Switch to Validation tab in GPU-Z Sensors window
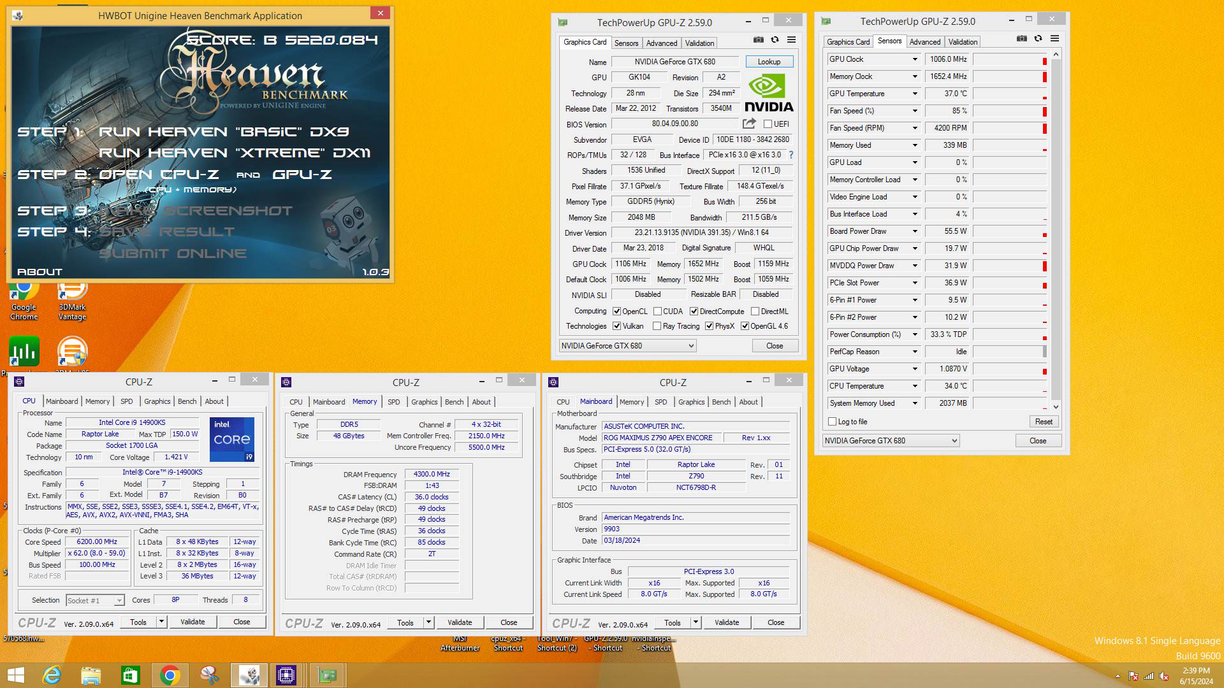 coord(962,41)
